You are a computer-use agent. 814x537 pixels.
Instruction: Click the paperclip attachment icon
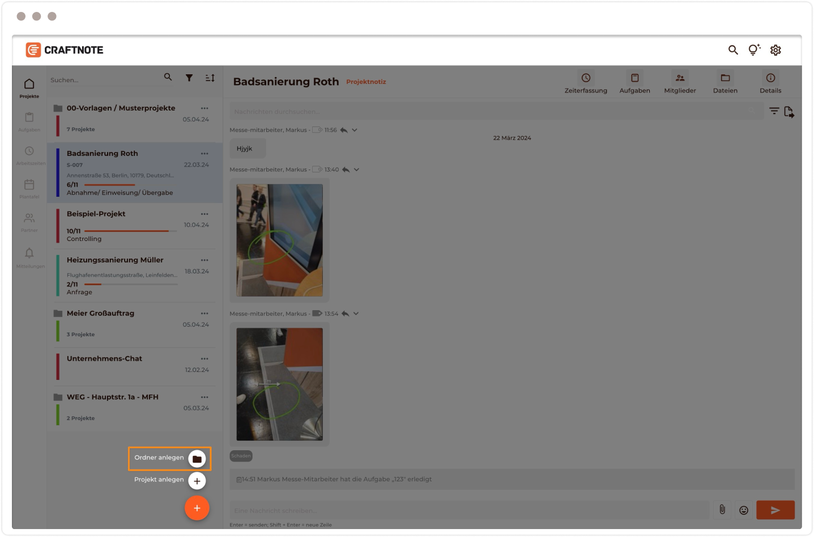pos(722,510)
